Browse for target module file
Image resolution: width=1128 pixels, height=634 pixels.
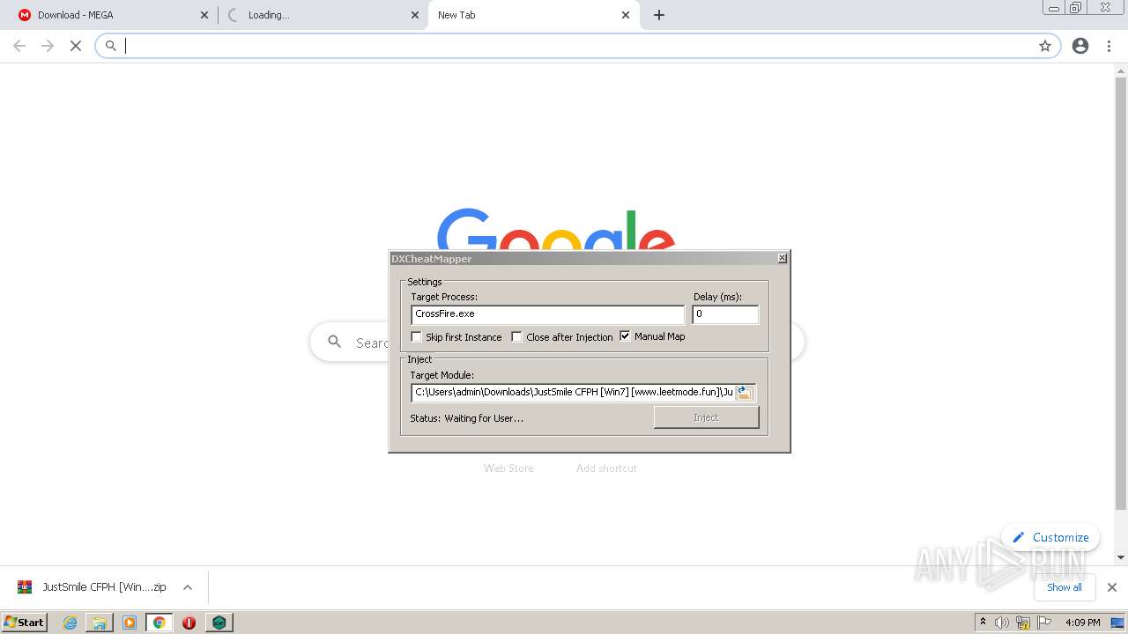745,393
